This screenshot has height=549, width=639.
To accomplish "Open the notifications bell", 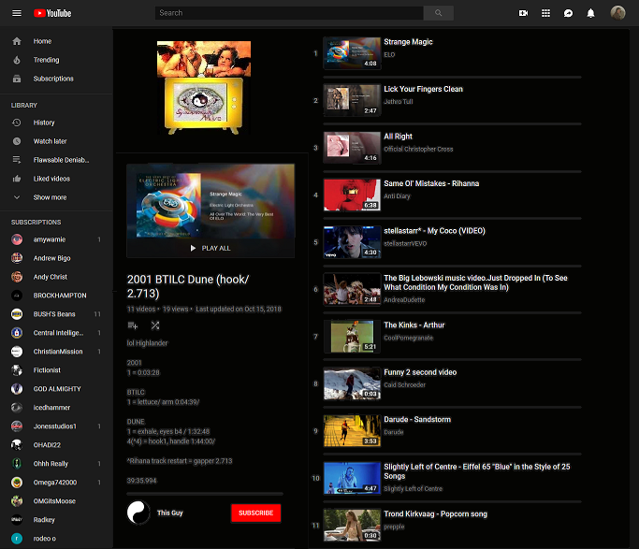I will point(590,13).
